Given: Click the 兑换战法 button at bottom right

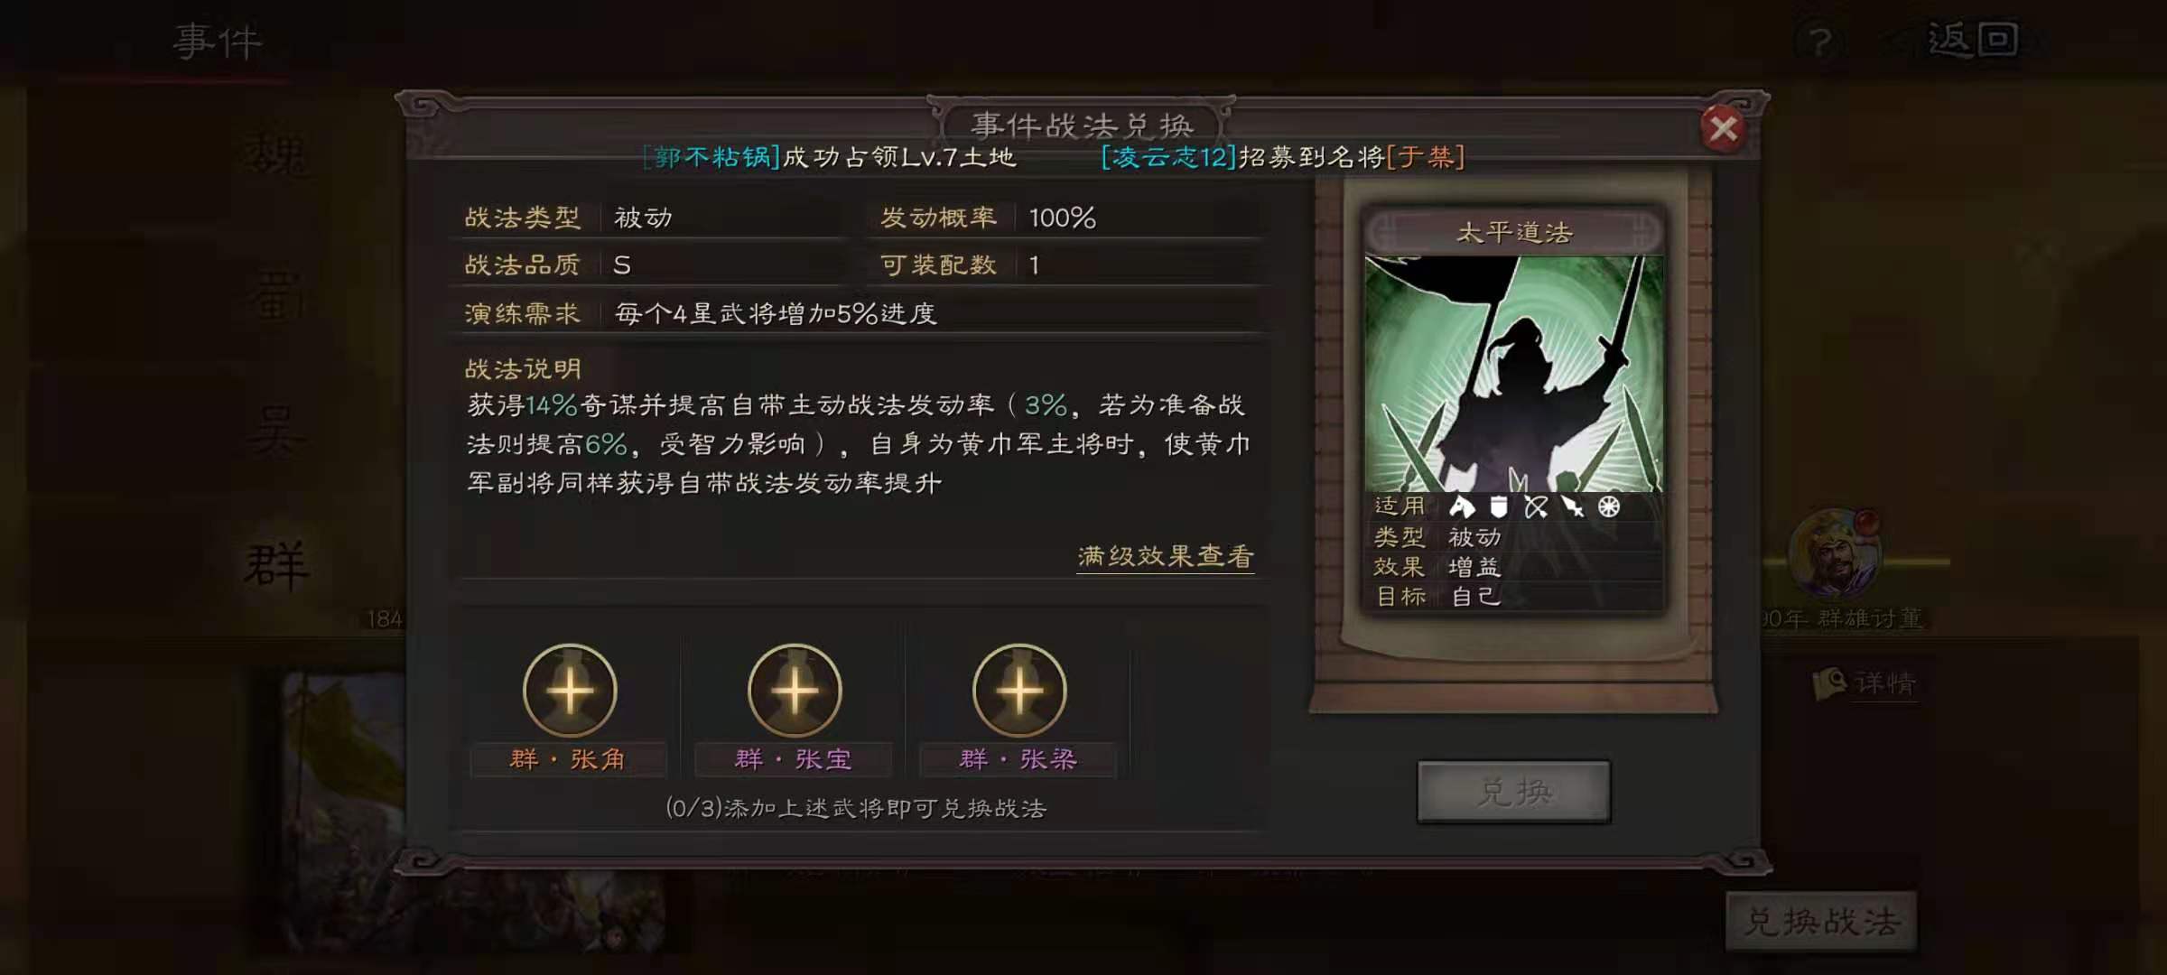Looking at the screenshot, I should tap(1821, 922).
